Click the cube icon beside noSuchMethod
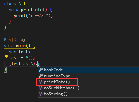 click(x=41, y=88)
